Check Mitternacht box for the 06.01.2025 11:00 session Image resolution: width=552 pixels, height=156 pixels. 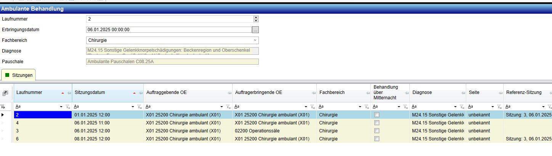pyautogui.click(x=377, y=123)
